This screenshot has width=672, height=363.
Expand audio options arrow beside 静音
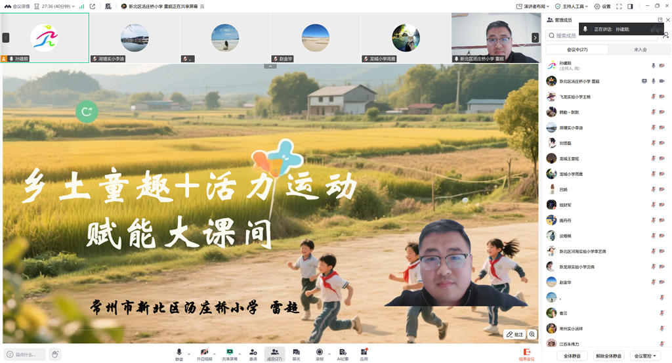click(189, 354)
